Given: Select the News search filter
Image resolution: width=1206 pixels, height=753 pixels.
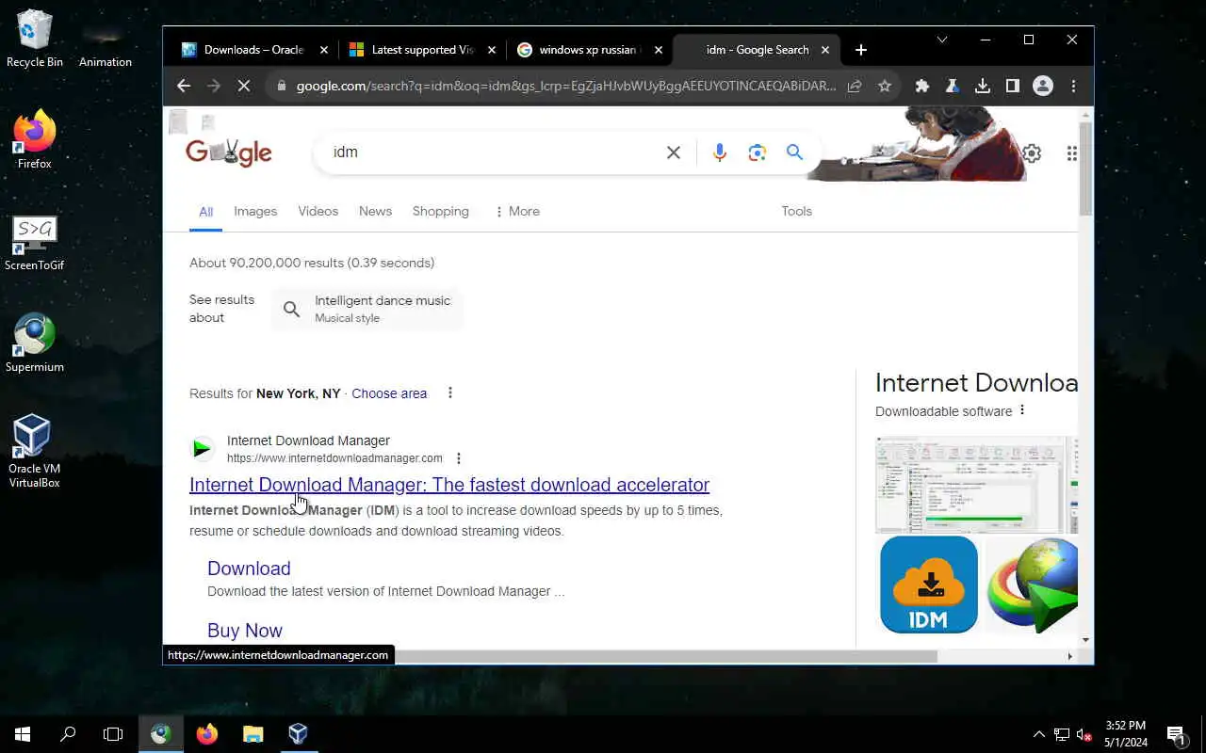Looking at the screenshot, I should (375, 211).
